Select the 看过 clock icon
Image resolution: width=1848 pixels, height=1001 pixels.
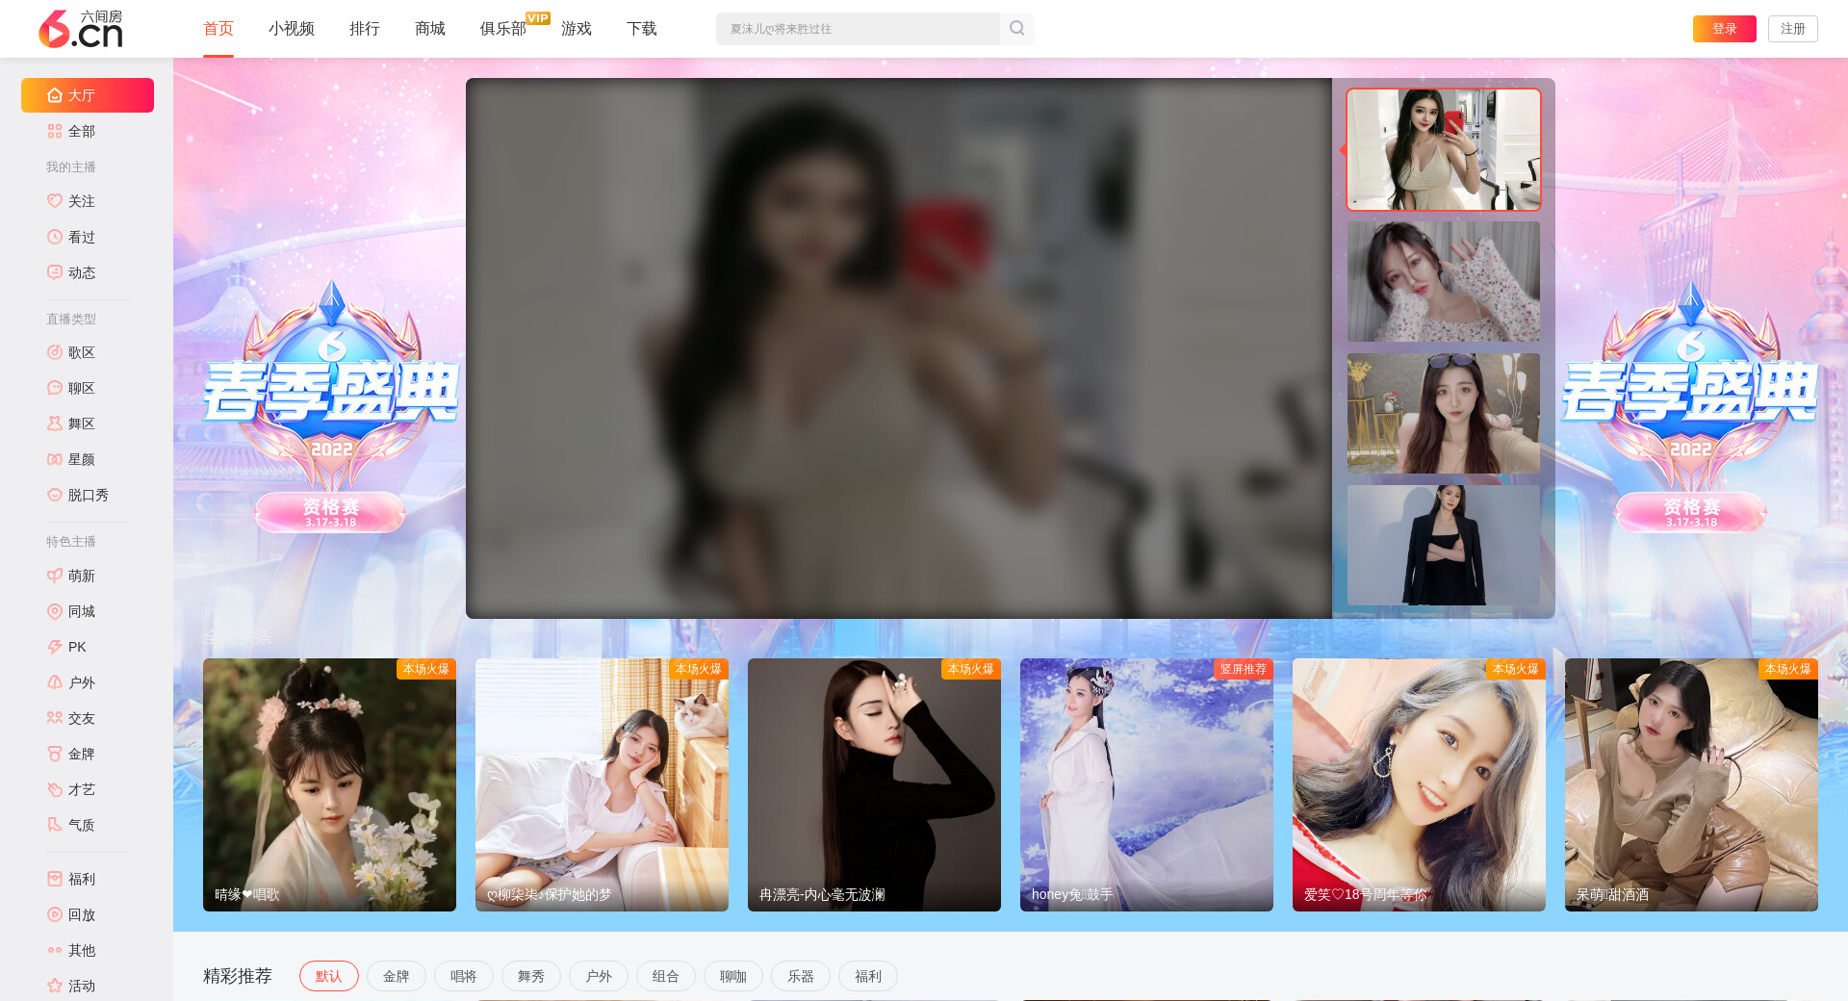click(55, 237)
